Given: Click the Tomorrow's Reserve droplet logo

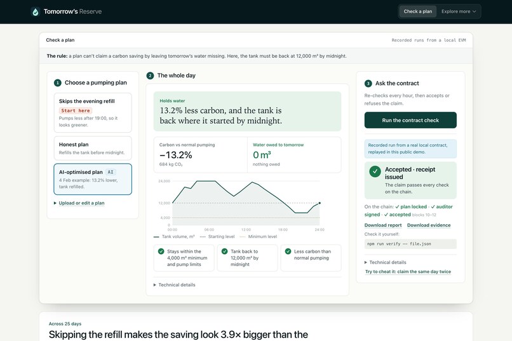Looking at the screenshot, I should (36, 11).
